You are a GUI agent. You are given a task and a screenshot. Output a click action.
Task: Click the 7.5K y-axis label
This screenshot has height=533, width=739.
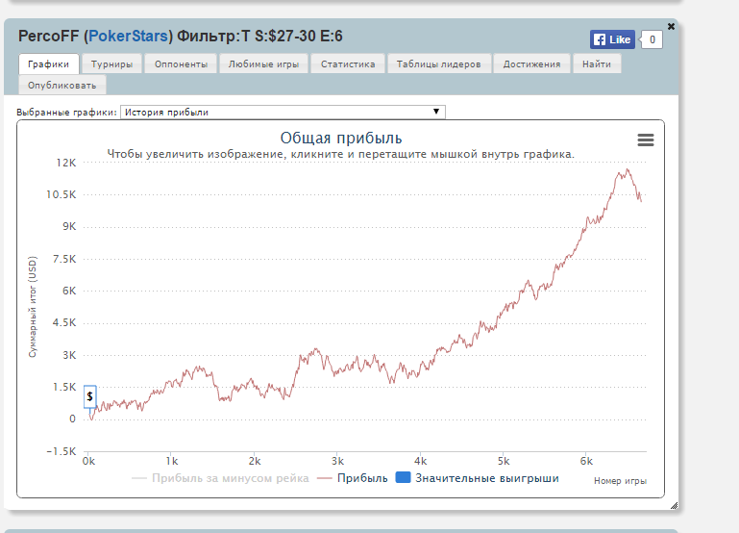64,259
